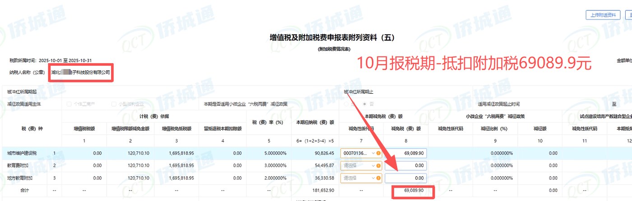
Task: Click the orange info icon in 城市维护建设税 row
Action: [x=378, y=153]
